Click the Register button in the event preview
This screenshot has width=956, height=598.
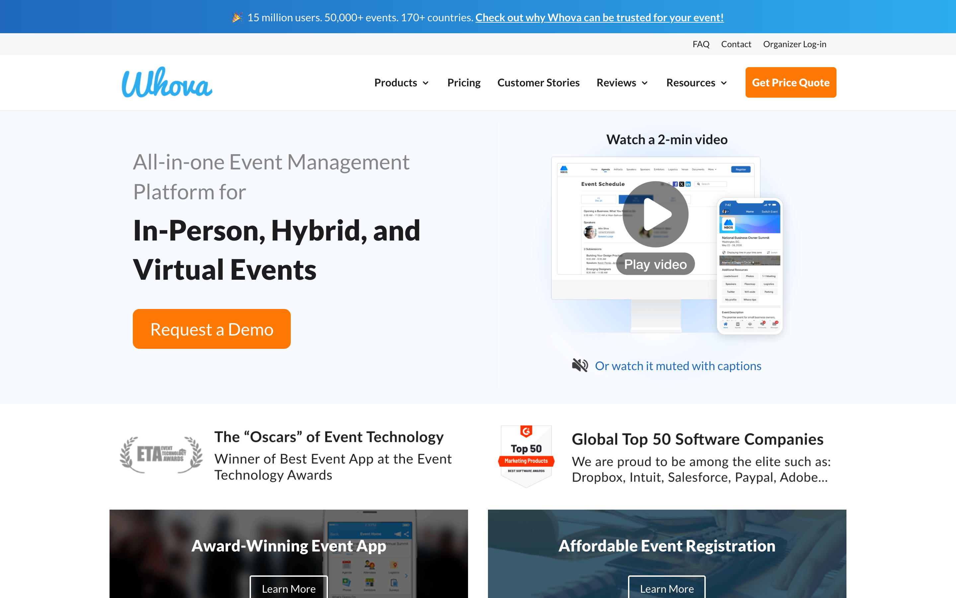coord(742,169)
